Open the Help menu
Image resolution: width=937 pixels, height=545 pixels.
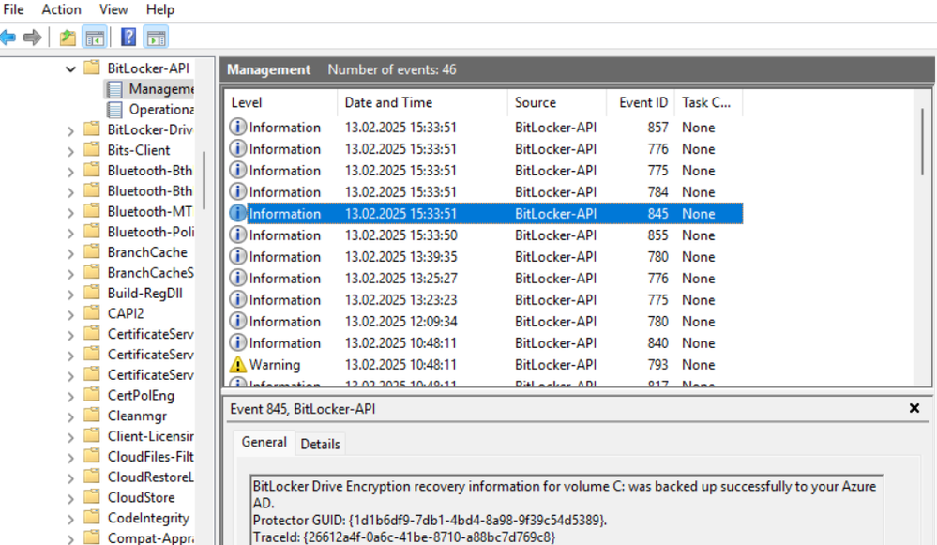click(x=160, y=9)
